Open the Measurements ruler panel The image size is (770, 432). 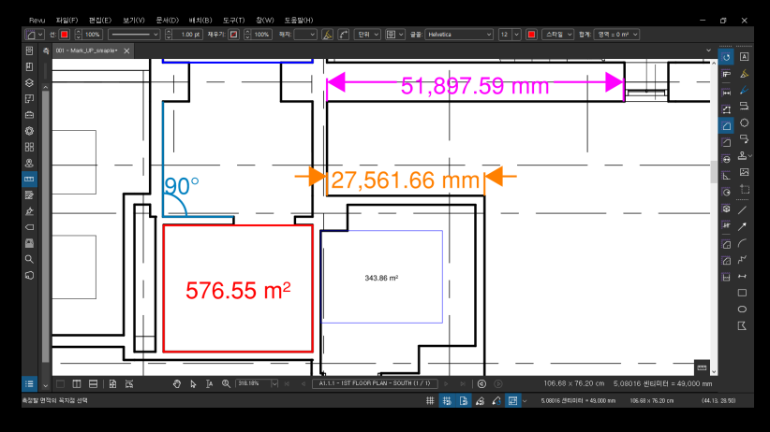tap(29, 179)
